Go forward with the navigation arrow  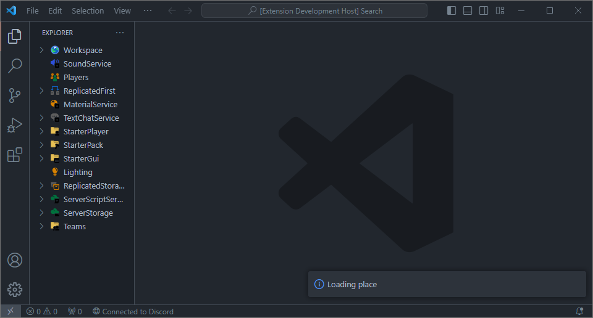tap(188, 10)
